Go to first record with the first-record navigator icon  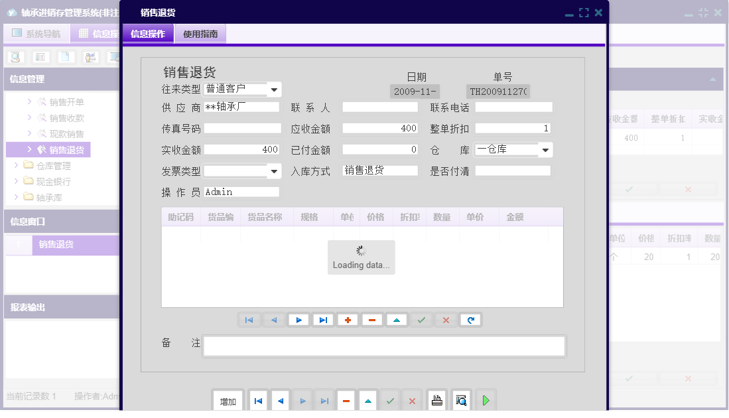click(x=249, y=319)
